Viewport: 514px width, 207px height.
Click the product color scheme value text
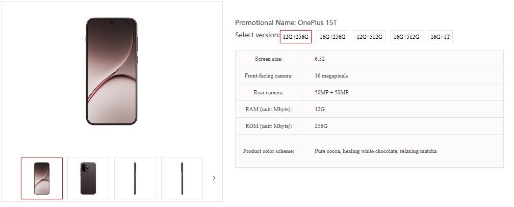(x=375, y=151)
